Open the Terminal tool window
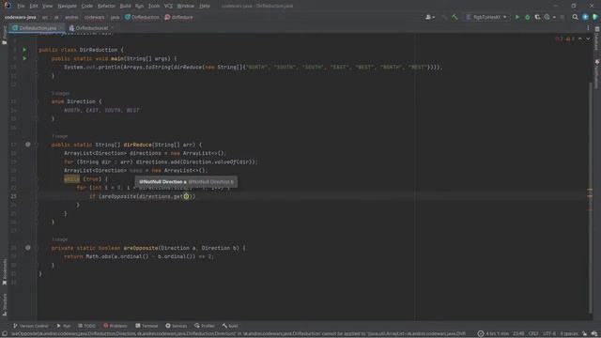This screenshot has height=338, width=601. (146, 326)
